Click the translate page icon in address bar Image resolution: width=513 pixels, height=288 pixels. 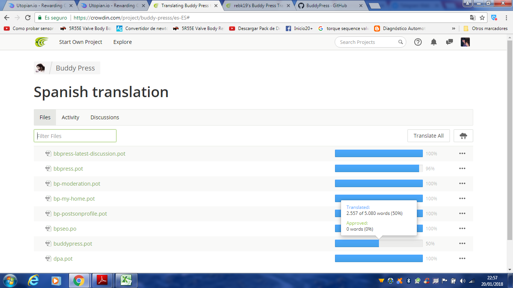[472, 18]
